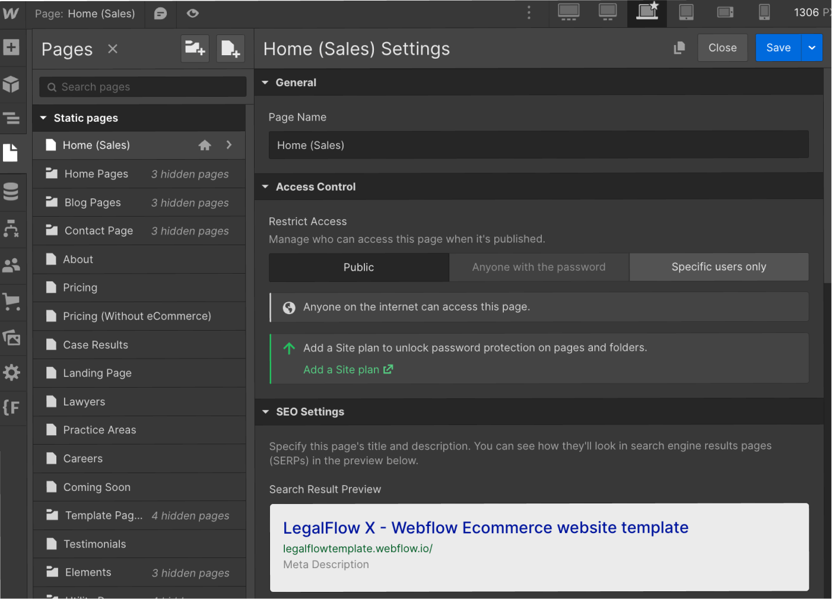Screen dimensions: 832x599
Task: Save the Home (Sales) page settings
Action: click(778, 47)
